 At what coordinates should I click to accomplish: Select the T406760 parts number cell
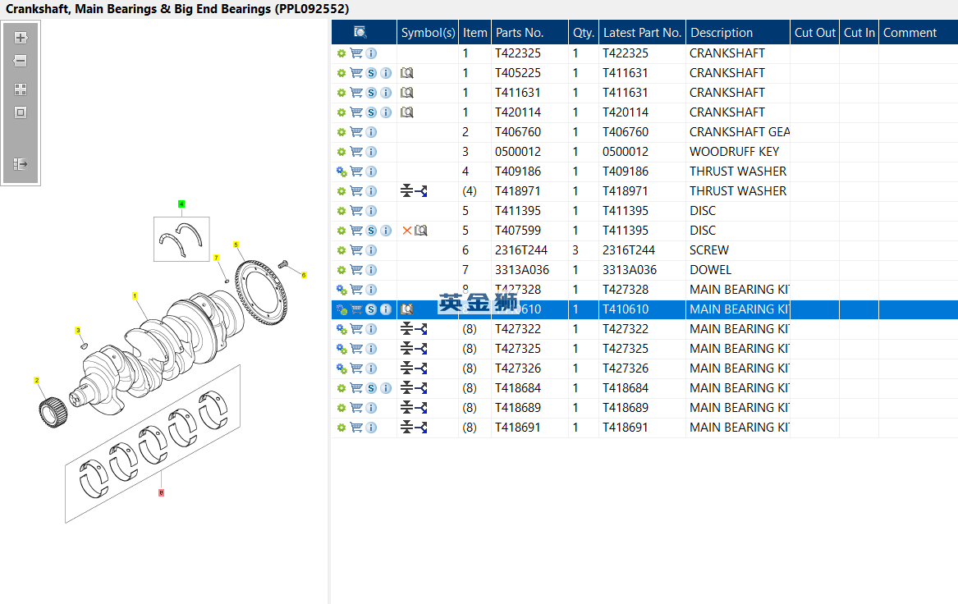(529, 132)
